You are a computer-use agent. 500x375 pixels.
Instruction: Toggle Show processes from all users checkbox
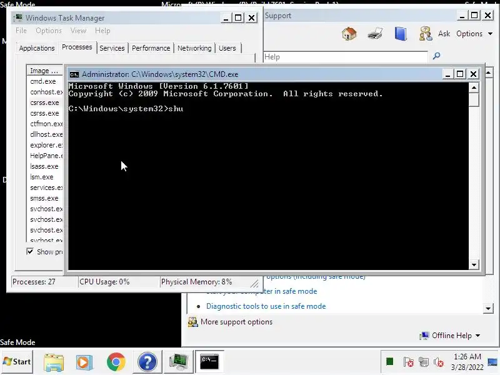click(x=30, y=252)
